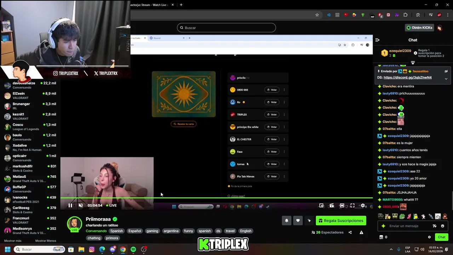
Task: Open the mini-player icon in player controls
Action: coord(321,205)
